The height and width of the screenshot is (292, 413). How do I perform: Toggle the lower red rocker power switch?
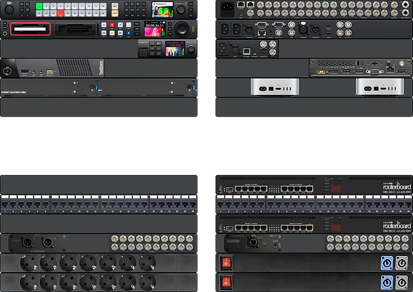point(226,282)
